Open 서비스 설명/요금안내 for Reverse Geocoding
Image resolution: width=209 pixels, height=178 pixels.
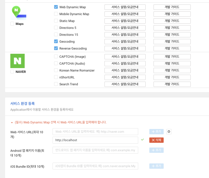coord(125,48)
